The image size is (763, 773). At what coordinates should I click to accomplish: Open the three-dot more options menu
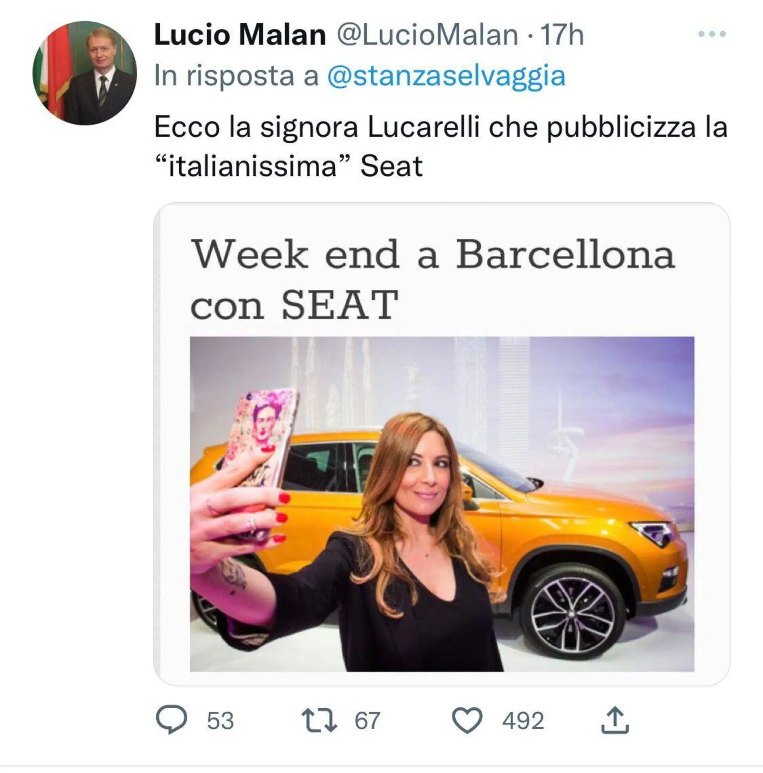pyautogui.click(x=712, y=34)
